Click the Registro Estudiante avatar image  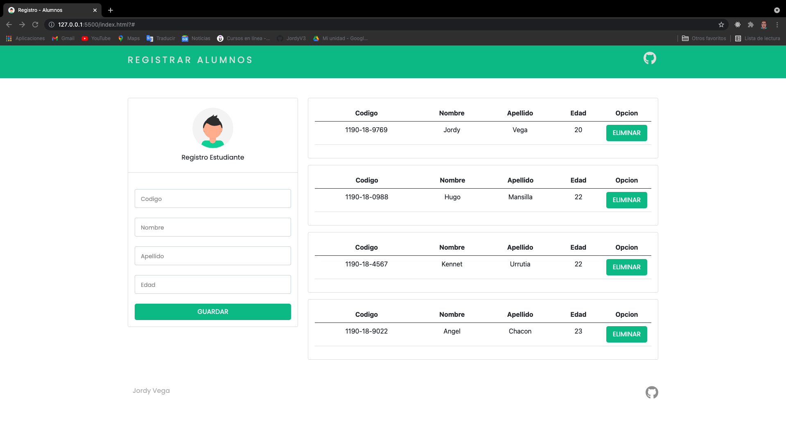click(212, 128)
